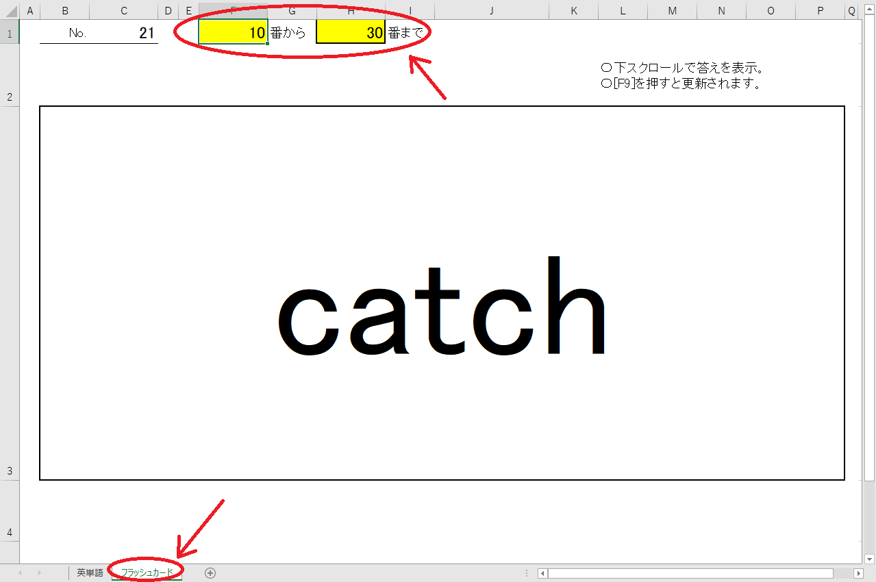The width and height of the screenshot is (876, 582).
Task: Select the フラッシュカード sheet tab
Action: tap(147, 573)
